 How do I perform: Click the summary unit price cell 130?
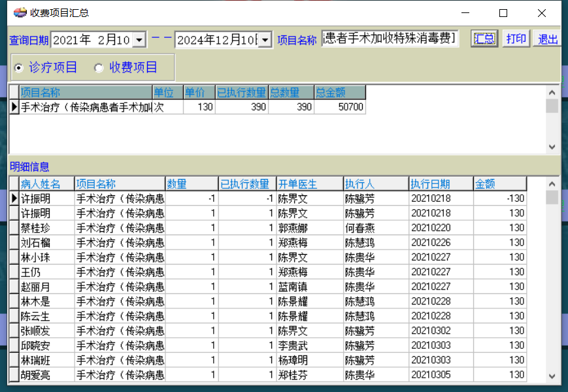199,106
